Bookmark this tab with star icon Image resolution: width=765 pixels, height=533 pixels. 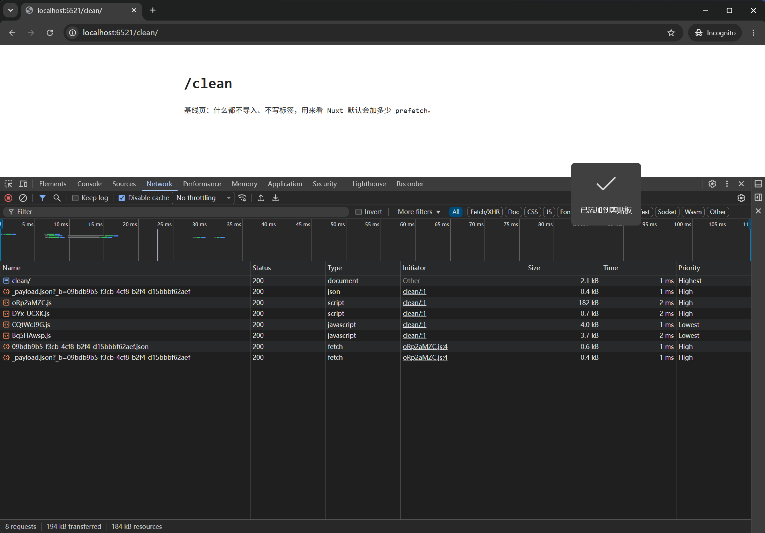[x=671, y=33]
